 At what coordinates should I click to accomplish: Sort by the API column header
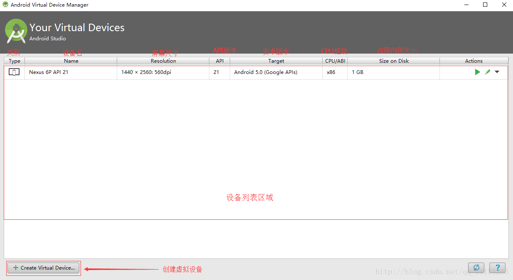(x=220, y=61)
